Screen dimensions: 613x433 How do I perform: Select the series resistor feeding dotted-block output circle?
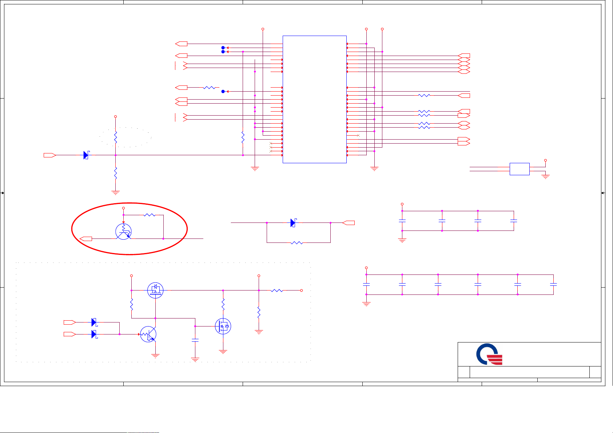point(277,290)
